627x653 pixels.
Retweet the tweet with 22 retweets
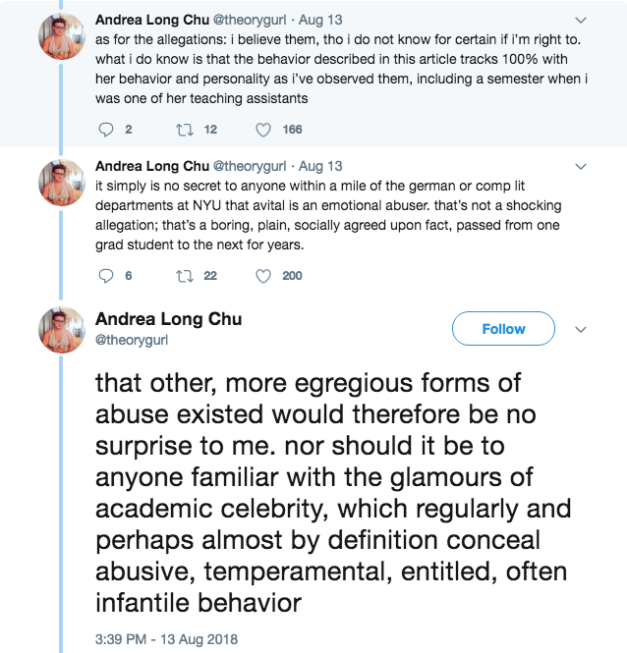pyautogui.click(x=186, y=276)
